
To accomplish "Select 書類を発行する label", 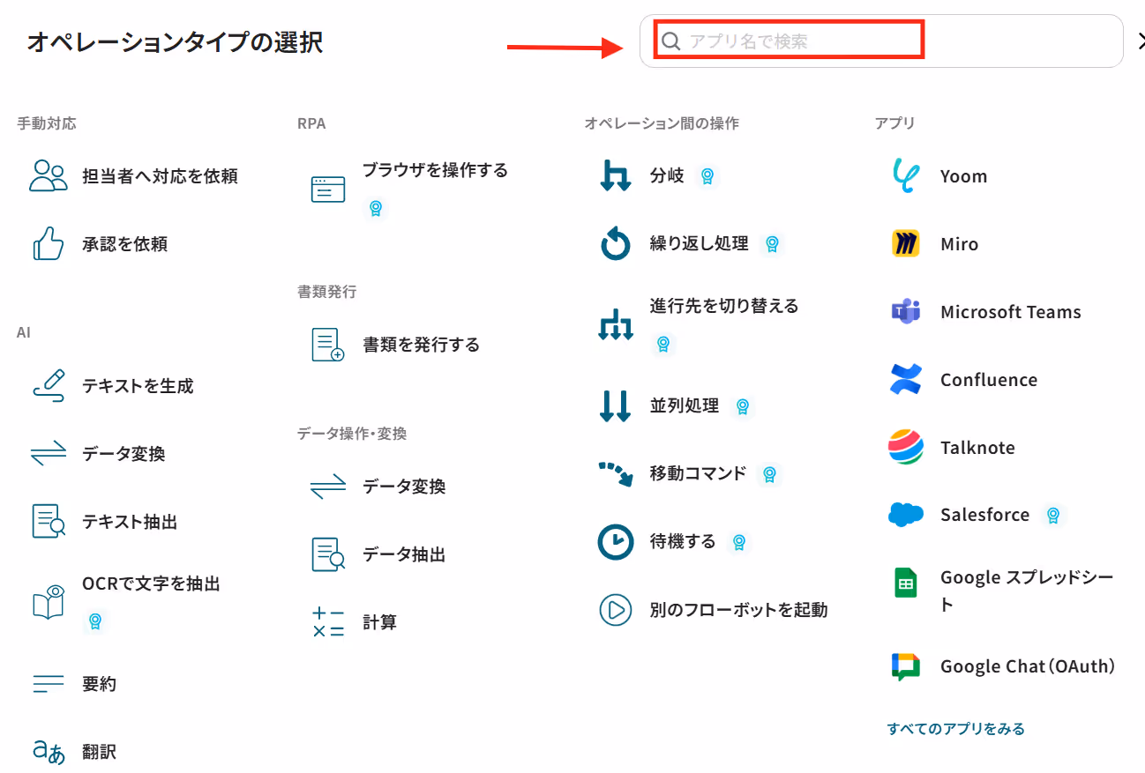I will (422, 345).
